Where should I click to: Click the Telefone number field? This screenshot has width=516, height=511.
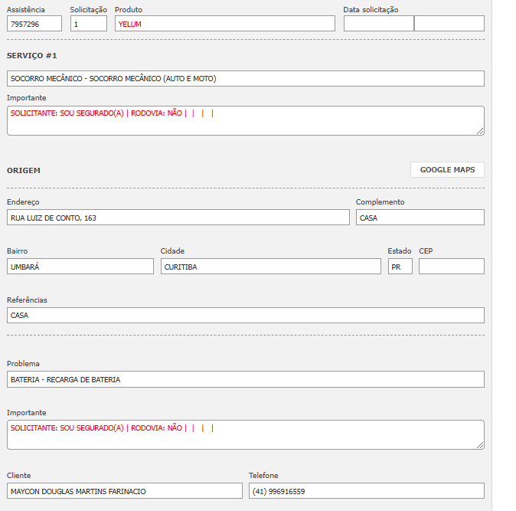point(366,491)
